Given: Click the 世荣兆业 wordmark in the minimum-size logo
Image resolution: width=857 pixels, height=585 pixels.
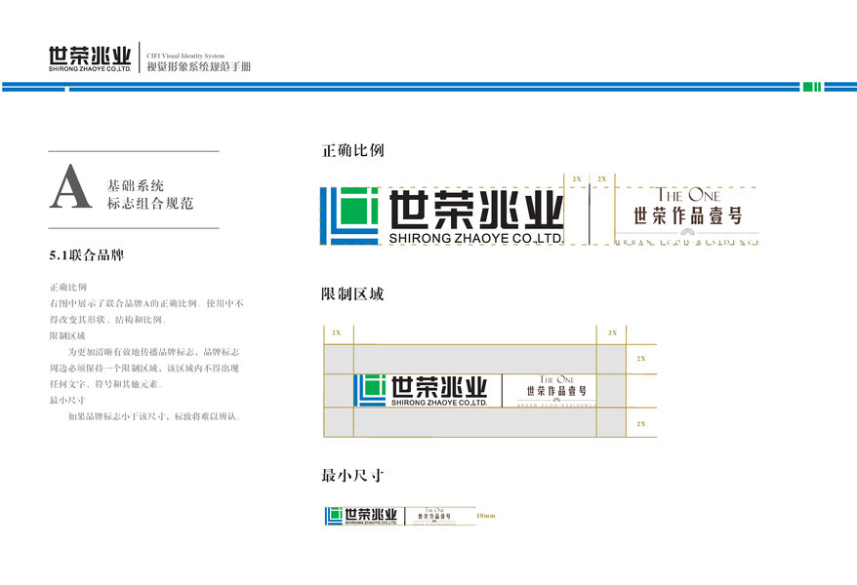Looking at the screenshot, I should (371, 514).
